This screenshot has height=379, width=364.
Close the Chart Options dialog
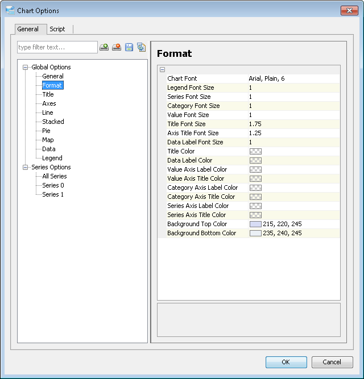coord(349,11)
